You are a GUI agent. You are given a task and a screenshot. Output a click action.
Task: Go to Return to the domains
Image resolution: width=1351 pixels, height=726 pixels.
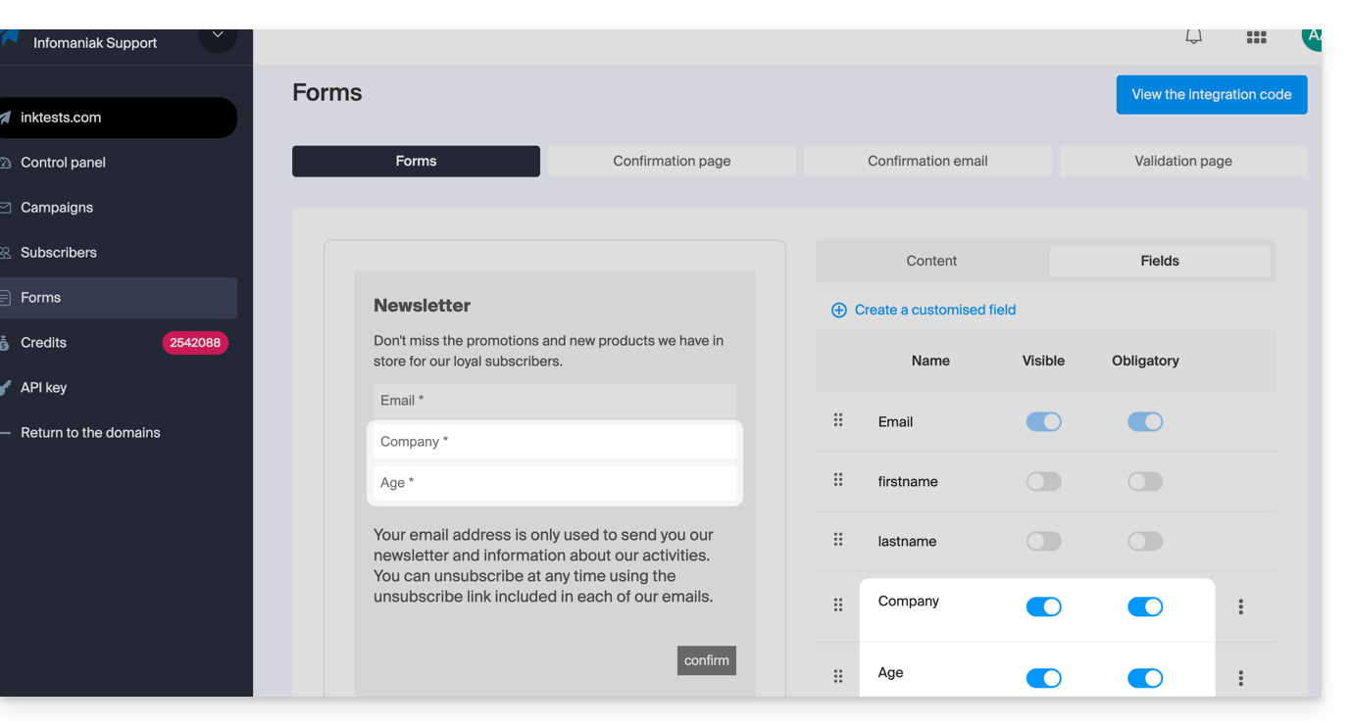tap(90, 433)
